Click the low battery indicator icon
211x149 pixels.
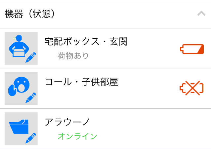pos(192,49)
